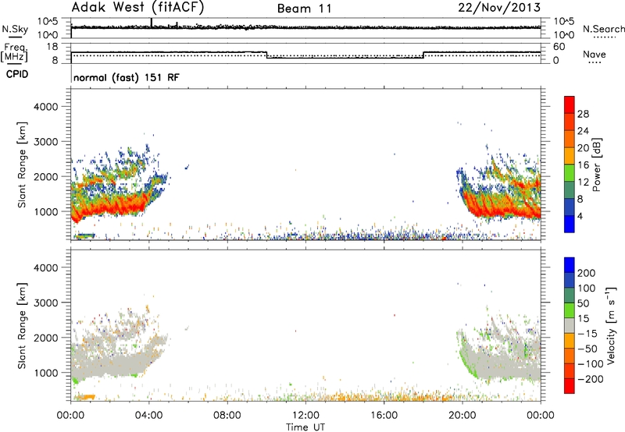Click the "4" label on the Power colorbar
The height and width of the screenshot is (432, 625).
(x=580, y=216)
